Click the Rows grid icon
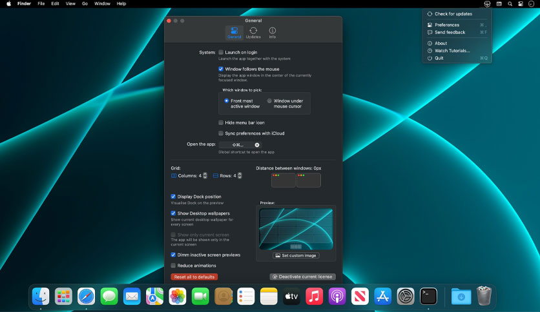Screen dimensions: 540x312 pyautogui.click(x=216, y=175)
